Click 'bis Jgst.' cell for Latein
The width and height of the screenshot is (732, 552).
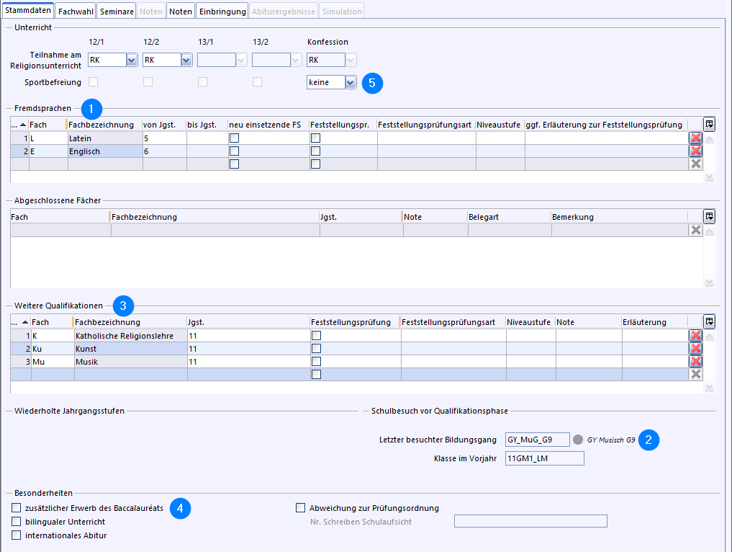click(207, 138)
